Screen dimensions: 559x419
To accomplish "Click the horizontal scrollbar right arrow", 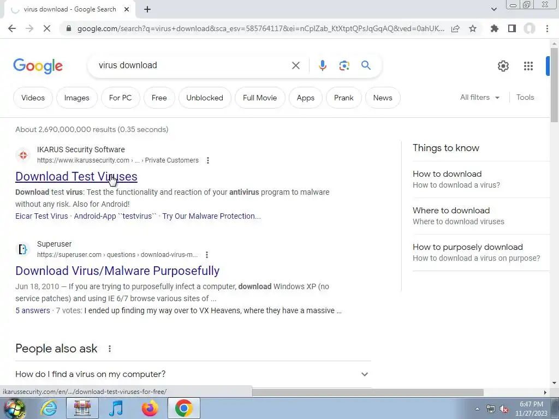I will pos(545,392).
